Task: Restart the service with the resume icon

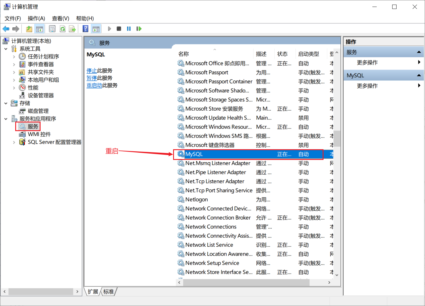Action: (139, 29)
